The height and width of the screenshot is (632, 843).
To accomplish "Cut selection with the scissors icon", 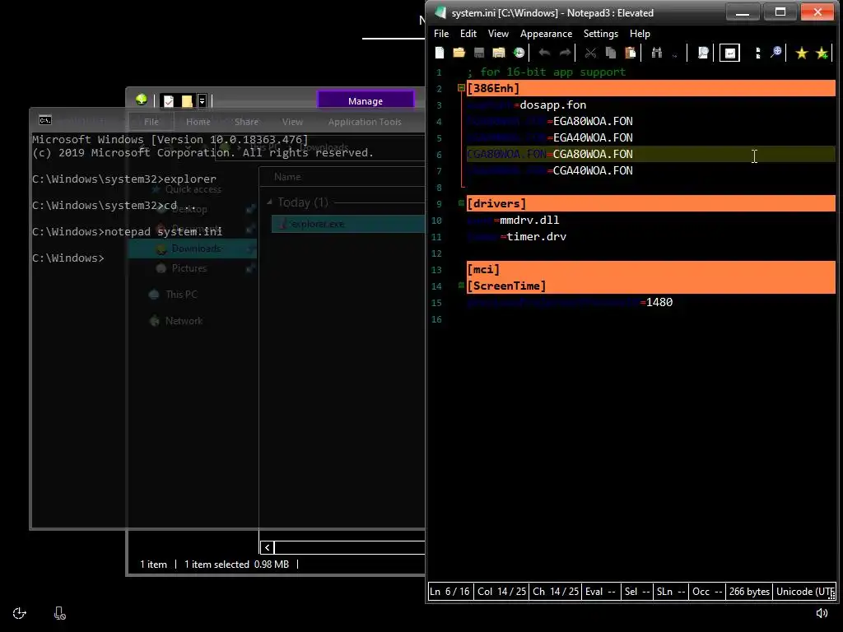I will tap(590, 53).
